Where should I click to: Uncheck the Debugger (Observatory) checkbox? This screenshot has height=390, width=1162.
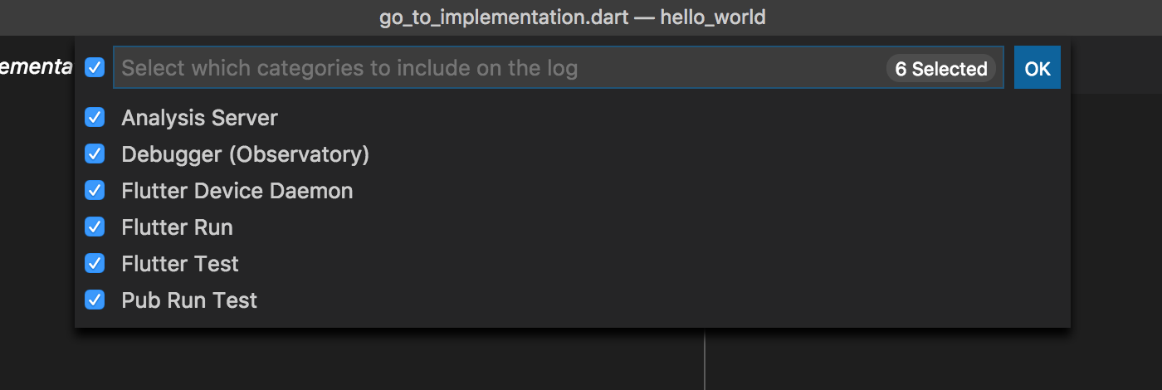95,154
